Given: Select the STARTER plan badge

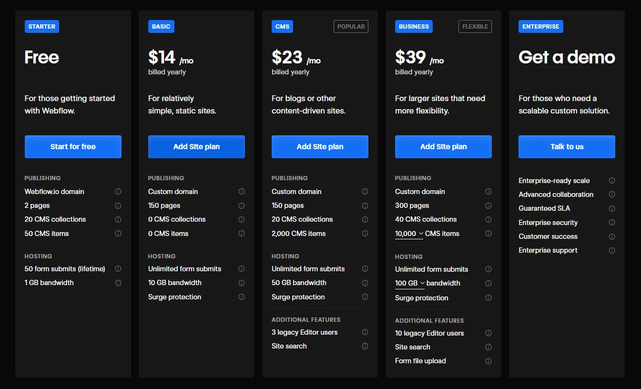Looking at the screenshot, I should pos(42,27).
